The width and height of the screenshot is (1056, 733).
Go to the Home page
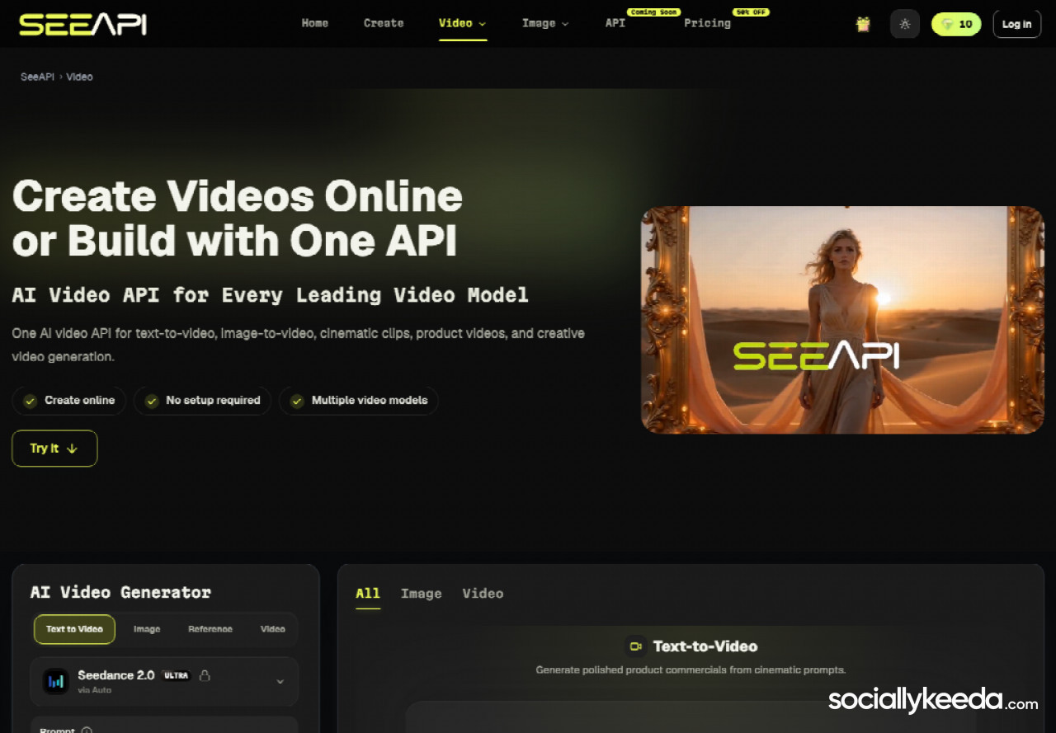(x=315, y=23)
